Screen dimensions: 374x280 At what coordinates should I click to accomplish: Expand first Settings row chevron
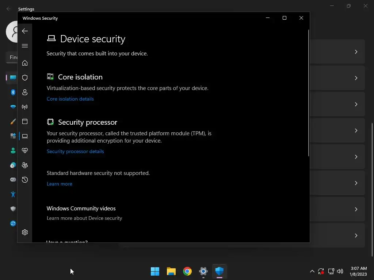click(356, 52)
